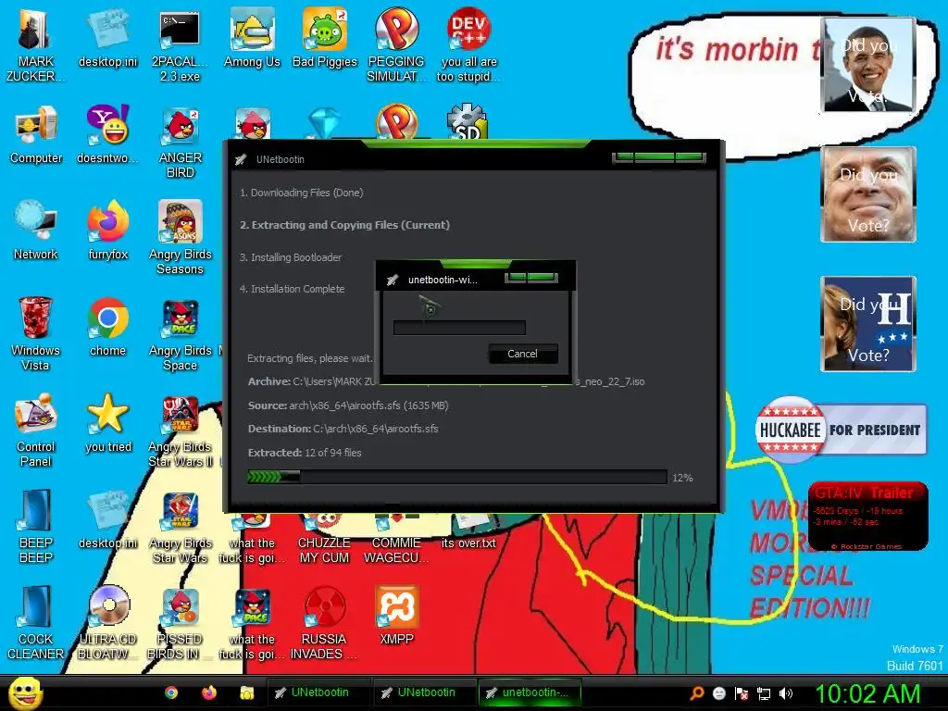Click the UNetbootin extraction progress bar at 12%
Screen dimensions: 948x711
click(457, 477)
